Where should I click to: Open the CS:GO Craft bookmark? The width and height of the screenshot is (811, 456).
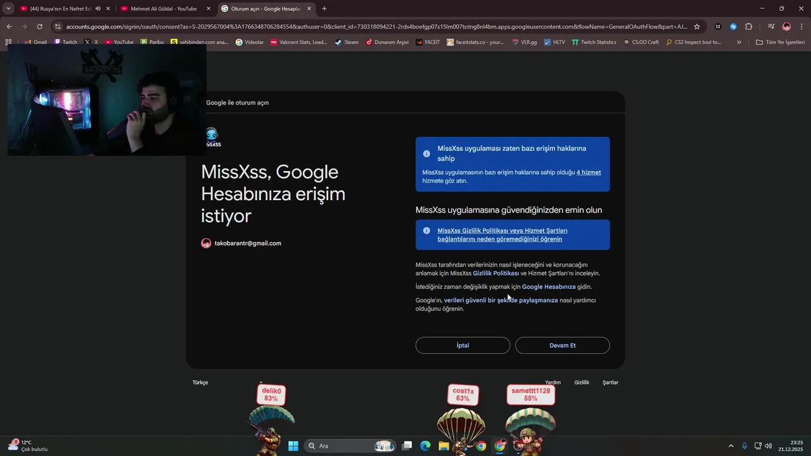(641, 42)
